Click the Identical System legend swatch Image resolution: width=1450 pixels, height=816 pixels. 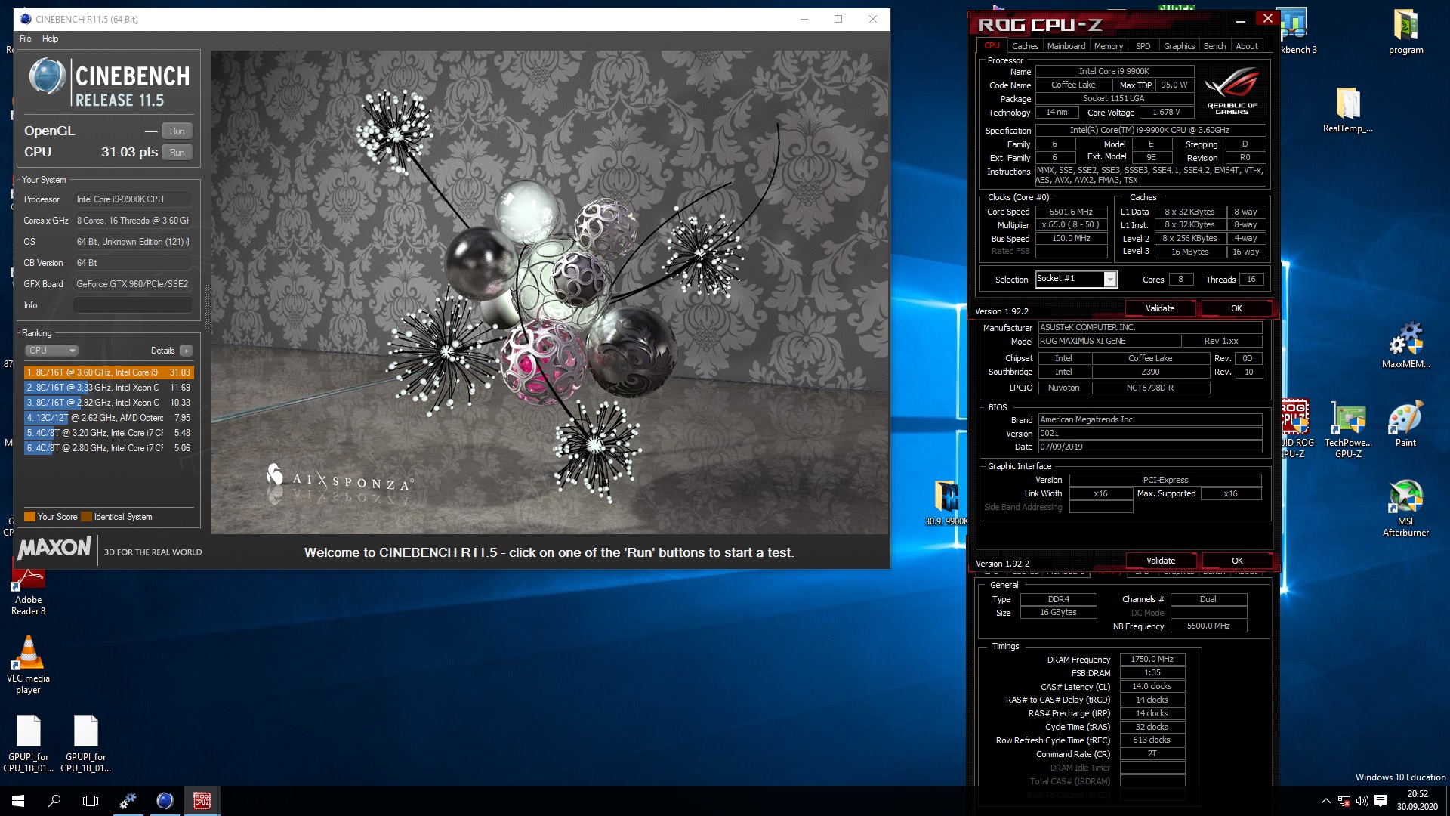tap(86, 517)
